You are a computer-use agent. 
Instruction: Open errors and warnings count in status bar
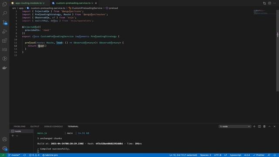(34, 155)
